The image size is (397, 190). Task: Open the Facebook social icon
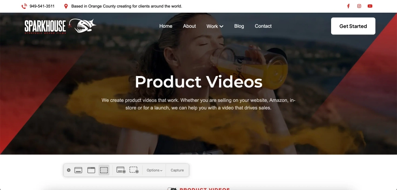[x=349, y=6]
